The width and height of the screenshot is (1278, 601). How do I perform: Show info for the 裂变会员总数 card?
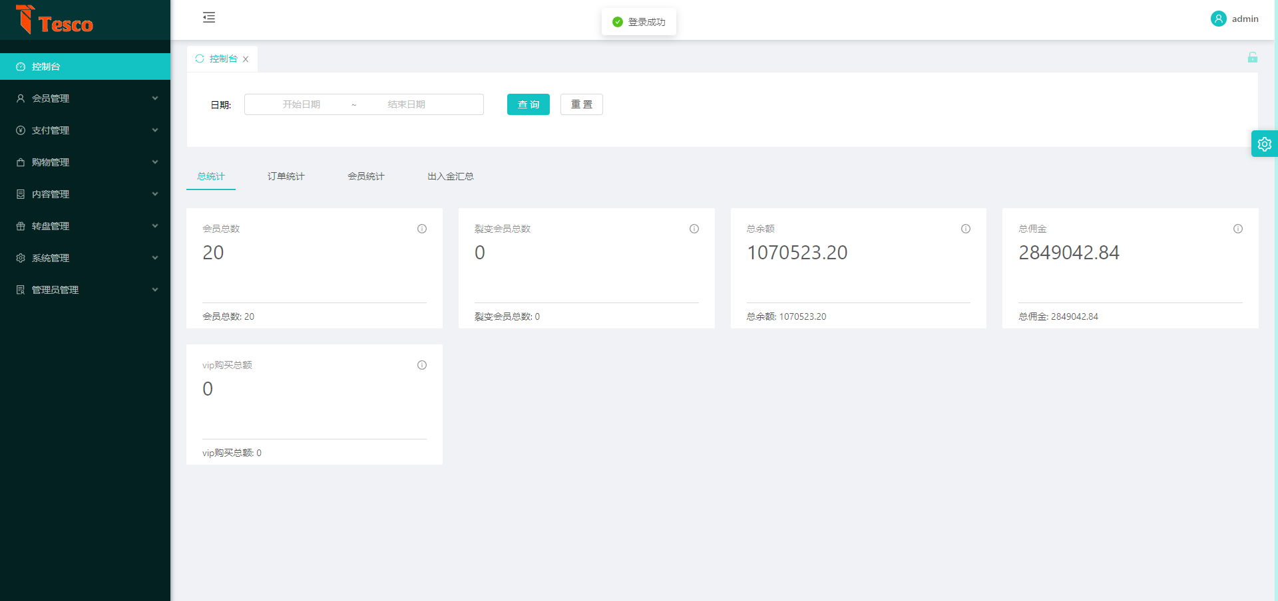694,229
